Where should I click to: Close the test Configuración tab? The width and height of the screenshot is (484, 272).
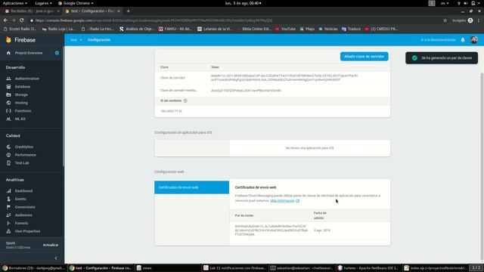[x=119, y=11]
